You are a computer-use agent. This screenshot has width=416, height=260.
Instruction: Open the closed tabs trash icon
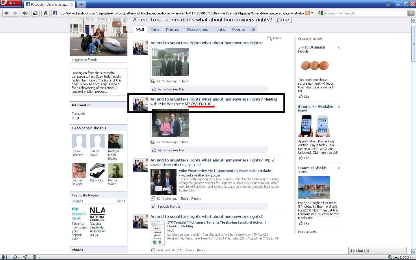pyautogui.click(x=388, y=4)
